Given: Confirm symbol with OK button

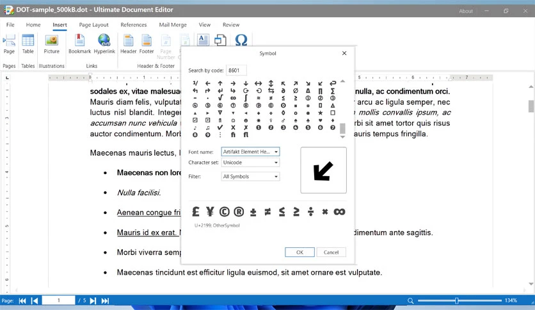Looking at the screenshot, I should click(299, 252).
